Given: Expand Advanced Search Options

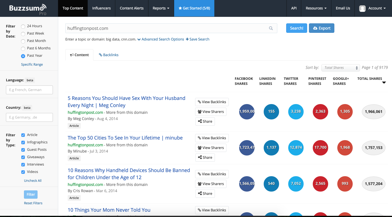Looking at the screenshot, I should [x=161, y=39].
